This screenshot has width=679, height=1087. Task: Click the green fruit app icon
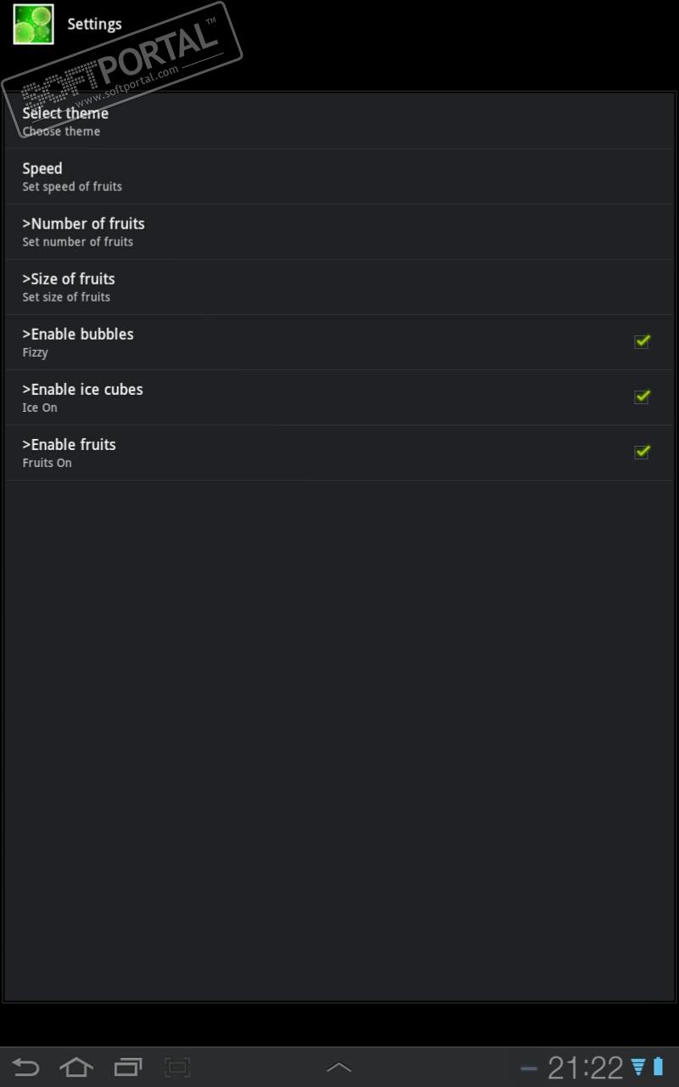point(34,24)
